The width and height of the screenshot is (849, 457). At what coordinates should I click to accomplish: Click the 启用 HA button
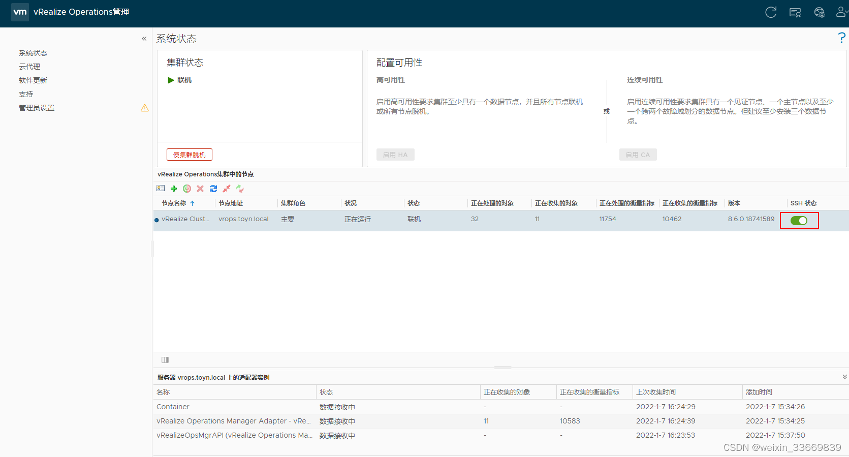click(x=395, y=155)
